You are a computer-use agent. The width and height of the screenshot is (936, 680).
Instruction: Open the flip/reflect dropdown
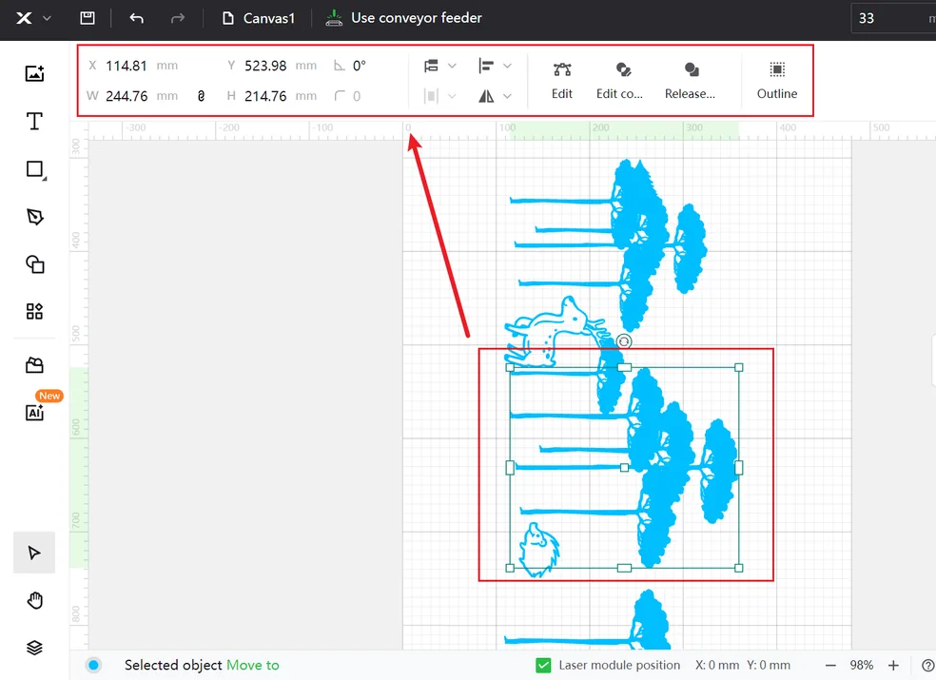tap(495, 95)
